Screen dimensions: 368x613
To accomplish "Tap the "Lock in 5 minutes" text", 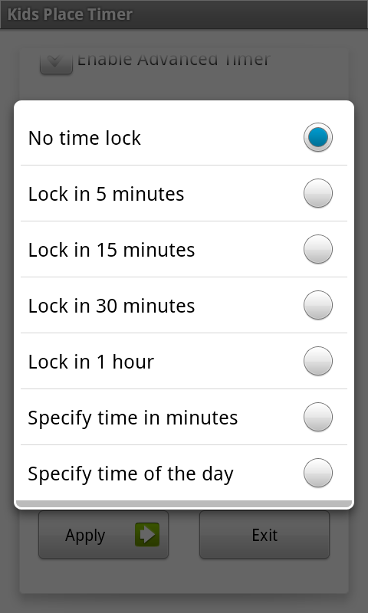I will coord(106,194).
